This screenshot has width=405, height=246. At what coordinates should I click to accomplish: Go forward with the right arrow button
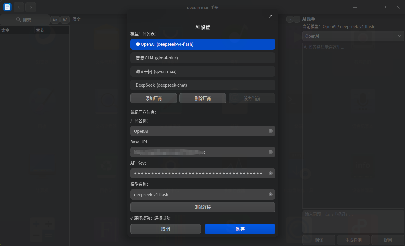[31, 7]
